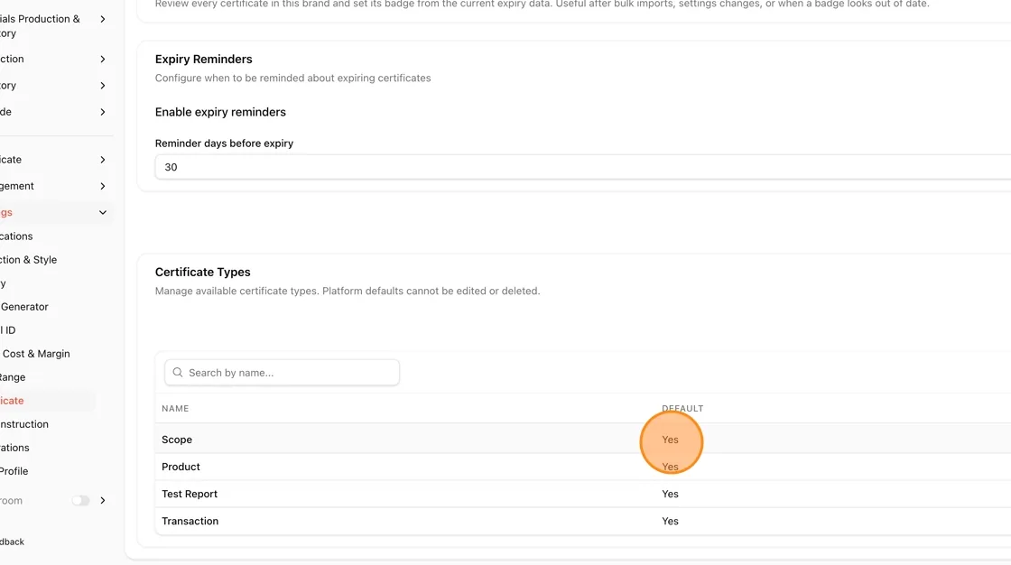Focus the Search by name field
This screenshot has height=565, width=1011.
[282, 373]
